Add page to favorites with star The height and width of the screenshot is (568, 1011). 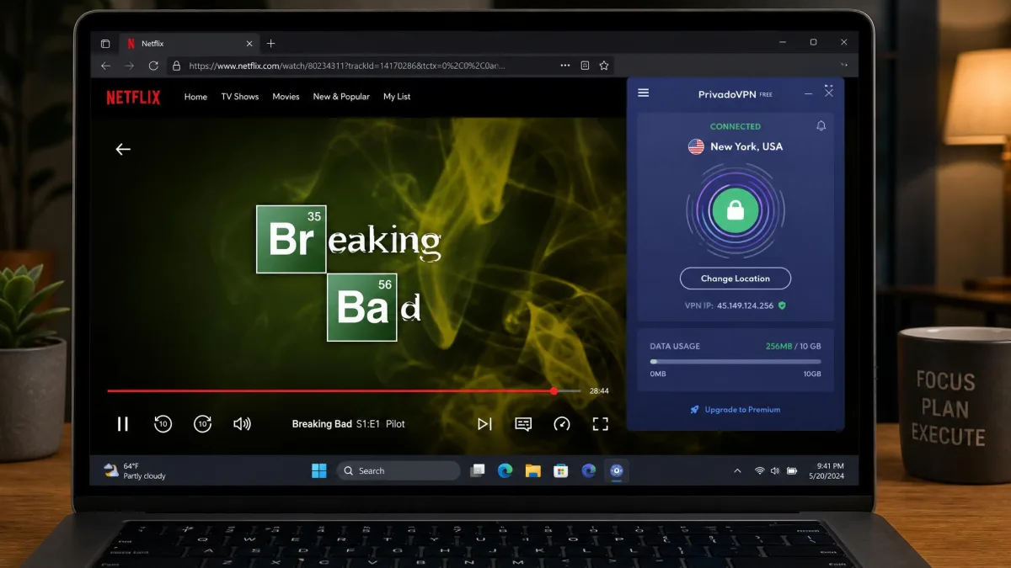[604, 66]
